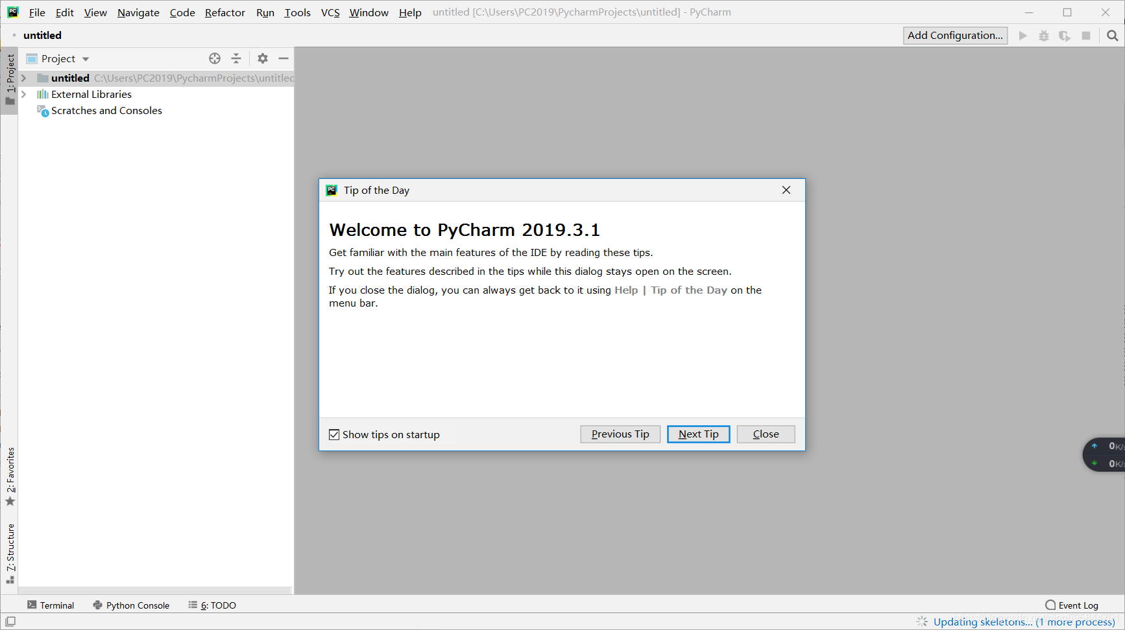Hide the Project panel with minus icon

pyautogui.click(x=284, y=58)
